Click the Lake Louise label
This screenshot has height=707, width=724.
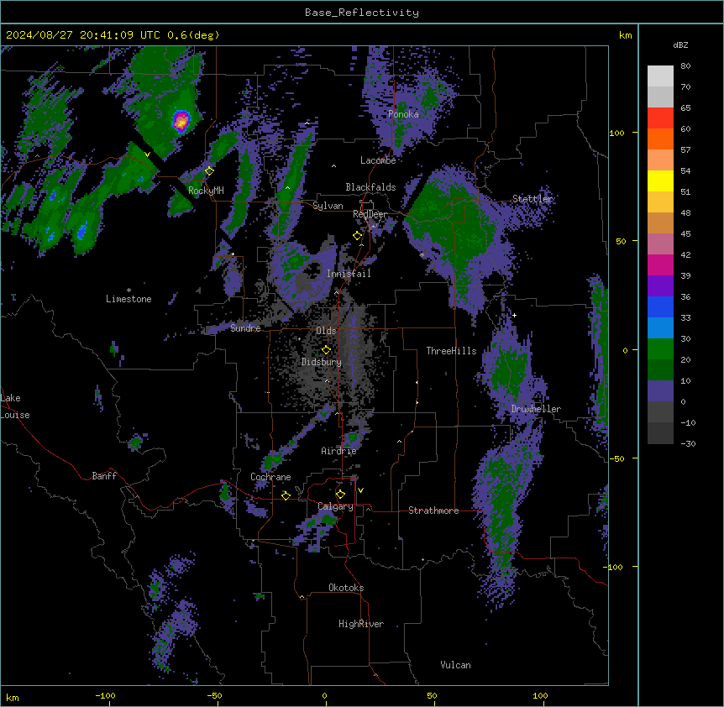tap(15, 406)
